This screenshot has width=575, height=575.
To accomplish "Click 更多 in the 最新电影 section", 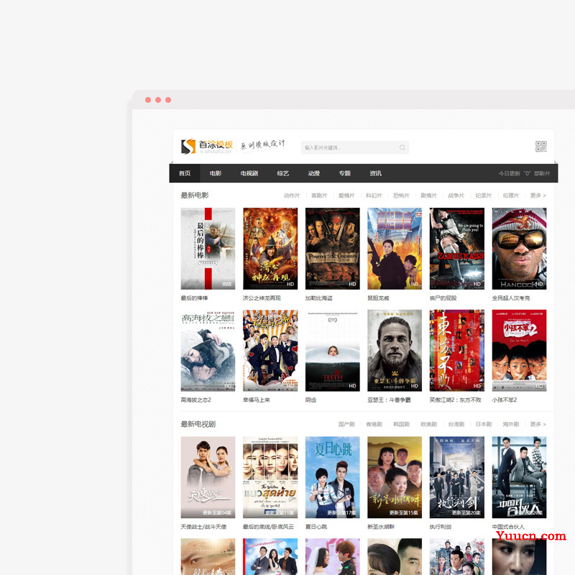I will coord(538,195).
